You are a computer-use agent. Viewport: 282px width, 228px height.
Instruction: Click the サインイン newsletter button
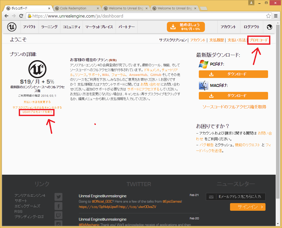point(248,207)
